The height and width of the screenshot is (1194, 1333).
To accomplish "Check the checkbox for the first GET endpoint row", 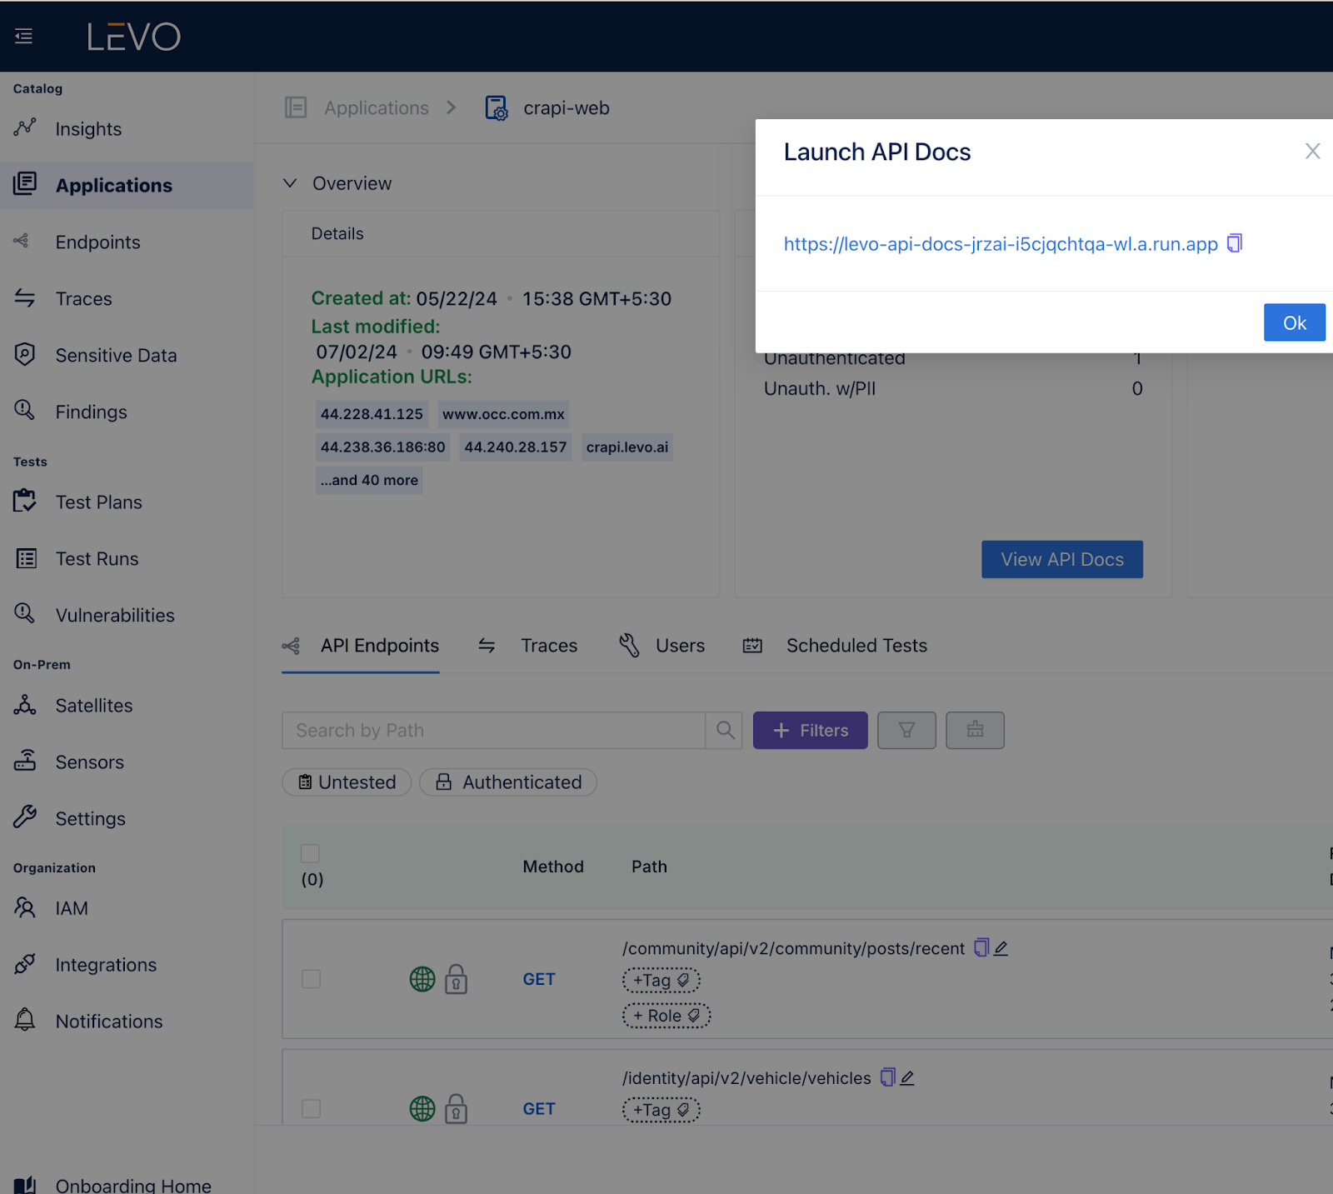I will (311, 979).
